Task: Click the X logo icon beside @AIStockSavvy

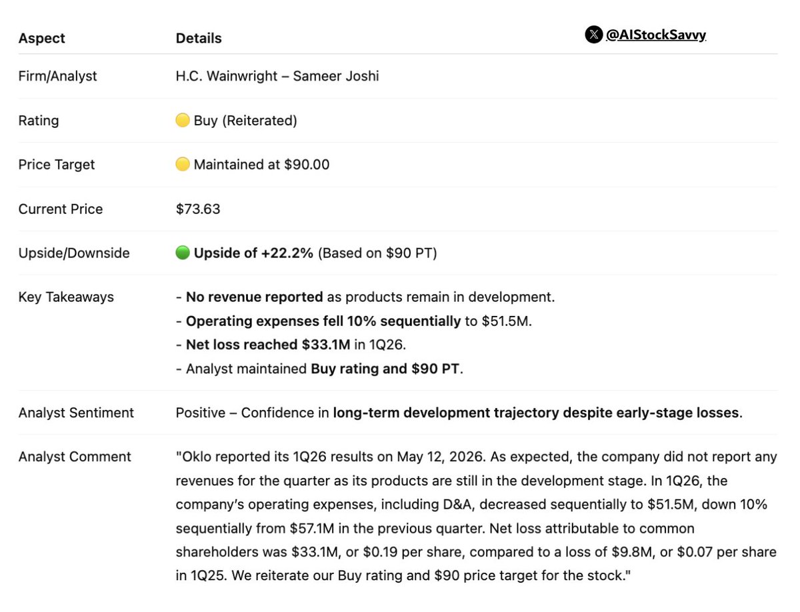Action: 593,35
